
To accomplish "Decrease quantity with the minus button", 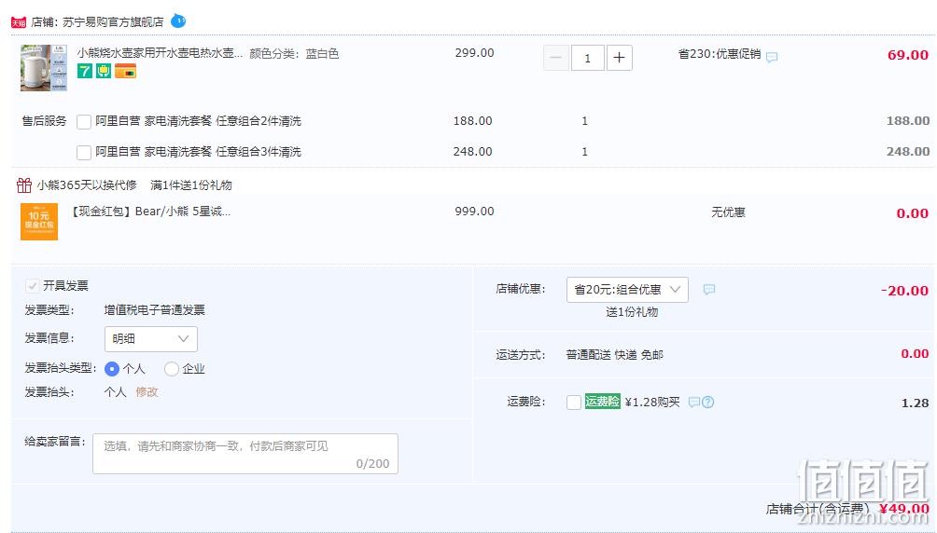I will (555, 58).
